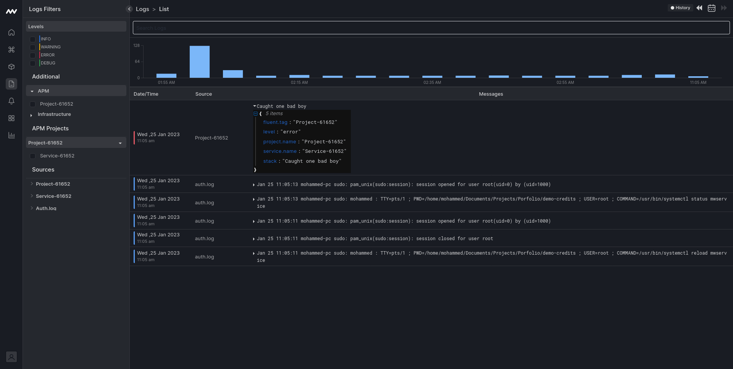Click the 02:35 AM axis label
The width and height of the screenshot is (733, 369).
(432, 82)
